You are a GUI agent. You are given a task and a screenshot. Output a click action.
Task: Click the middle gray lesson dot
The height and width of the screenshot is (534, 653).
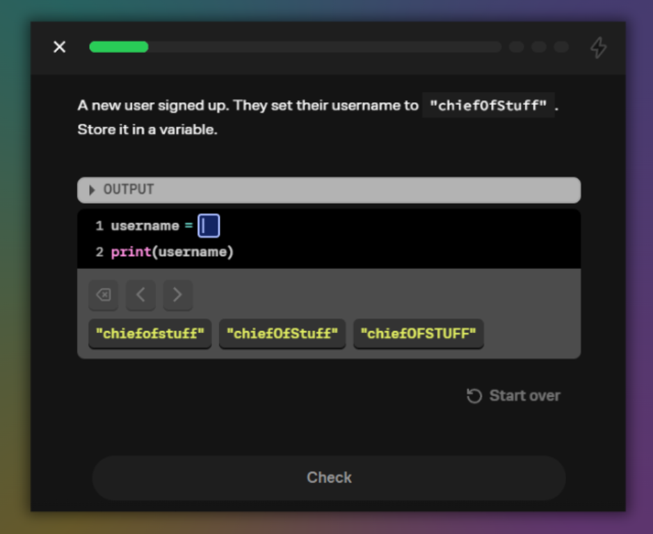[538, 47]
